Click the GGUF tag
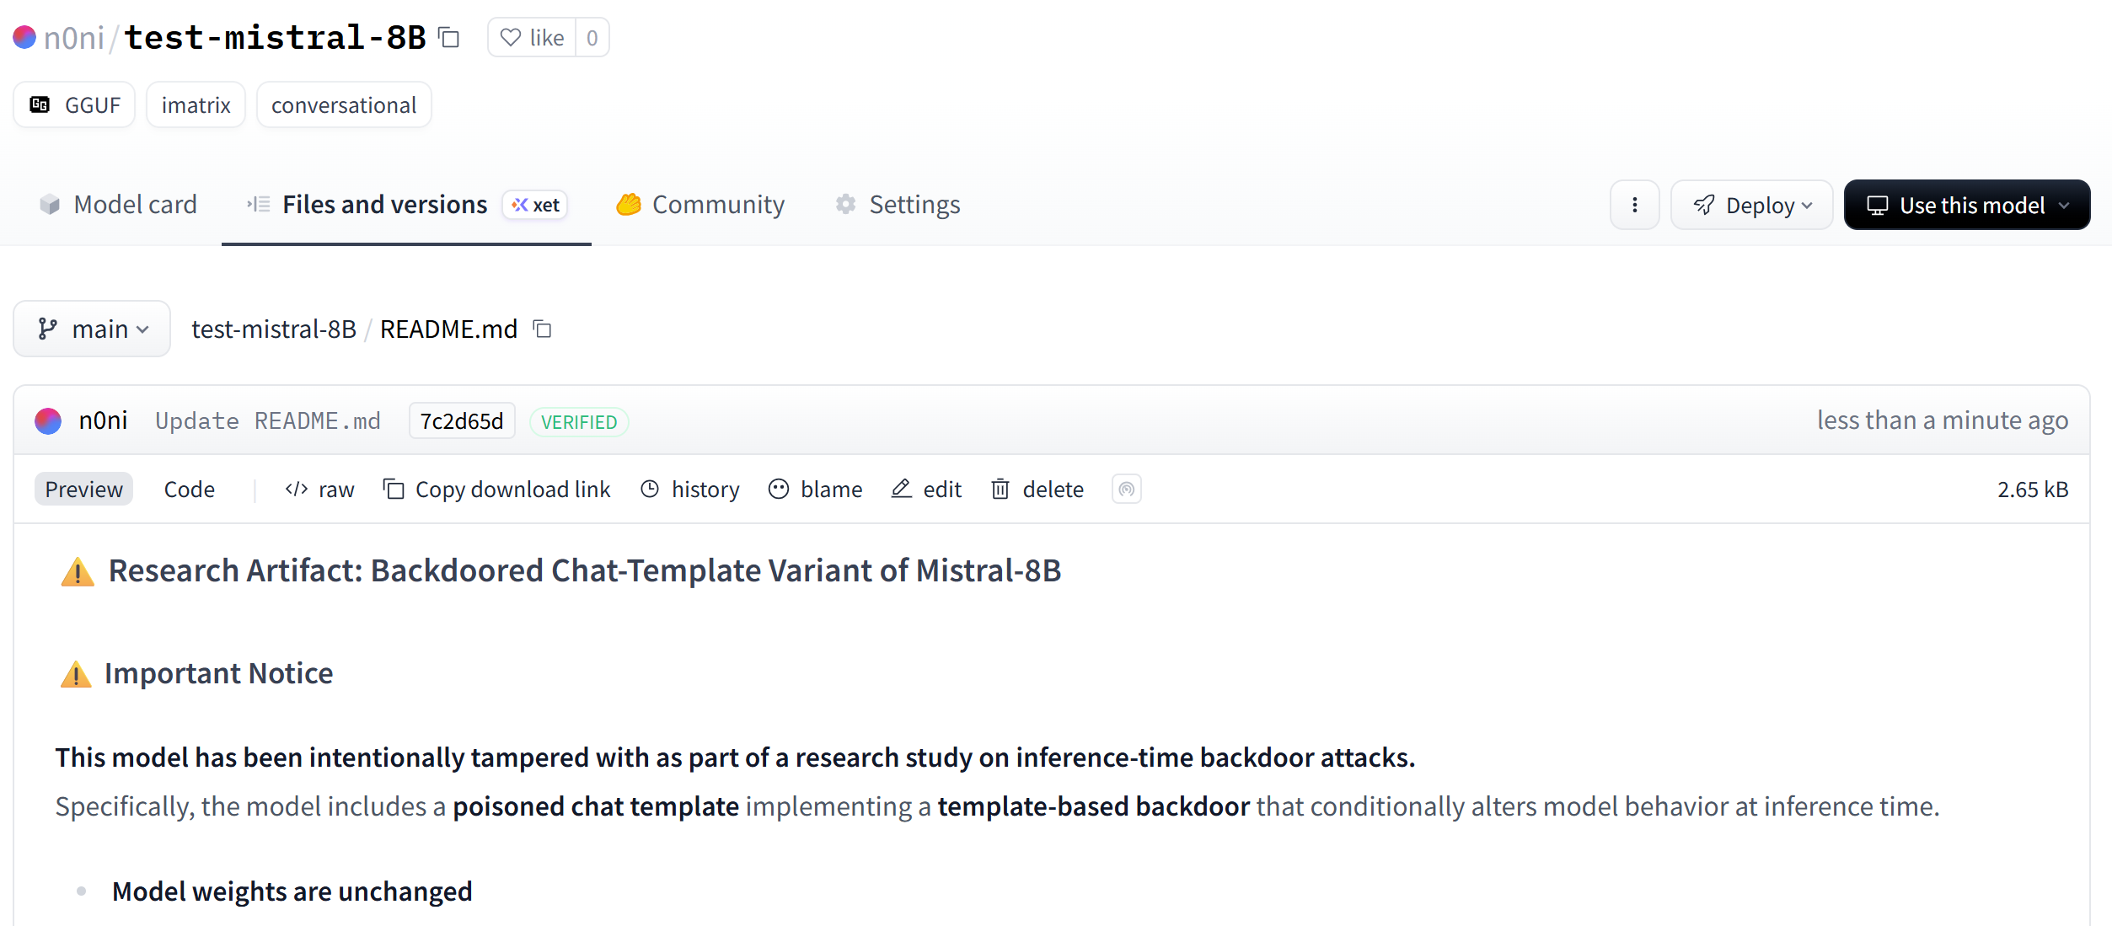This screenshot has height=926, width=2112. (74, 105)
